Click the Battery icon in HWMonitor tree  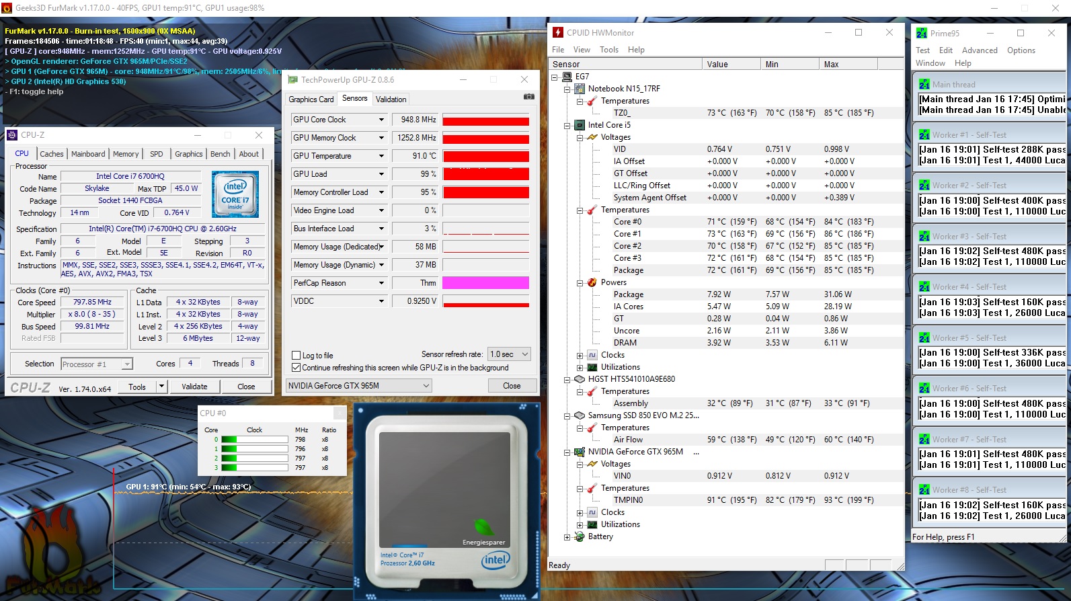(x=580, y=536)
